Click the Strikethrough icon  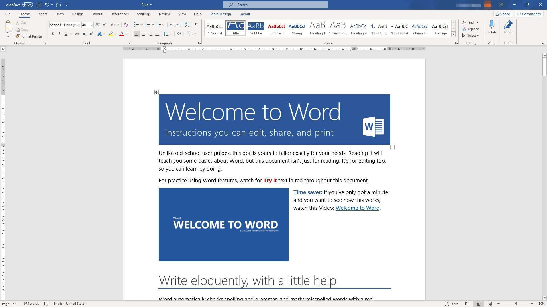(77, 34)
